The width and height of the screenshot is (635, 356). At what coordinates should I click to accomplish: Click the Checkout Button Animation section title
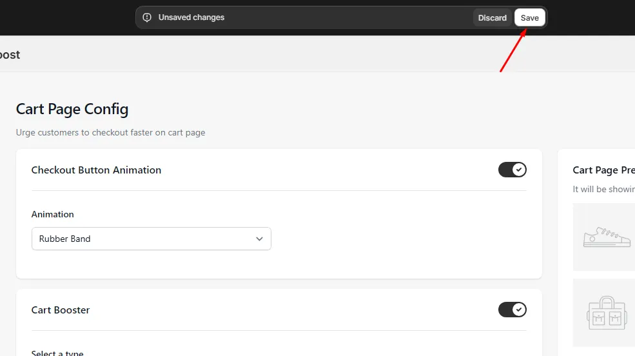pos(97,170)
